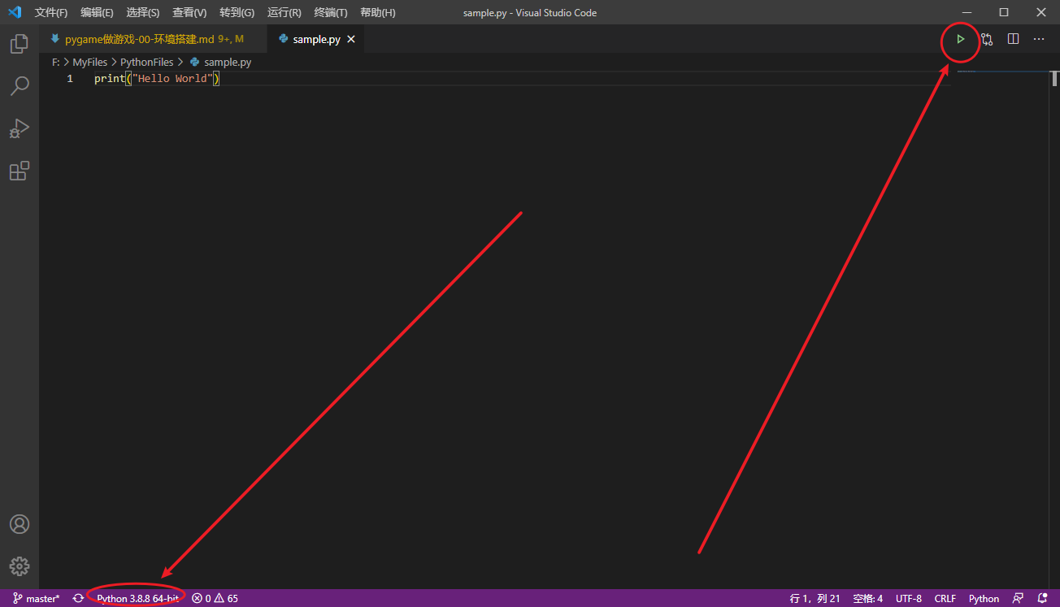Screen dimensions: 1060x607
Task: Open the 运行(R) menu
Action: 284,12
